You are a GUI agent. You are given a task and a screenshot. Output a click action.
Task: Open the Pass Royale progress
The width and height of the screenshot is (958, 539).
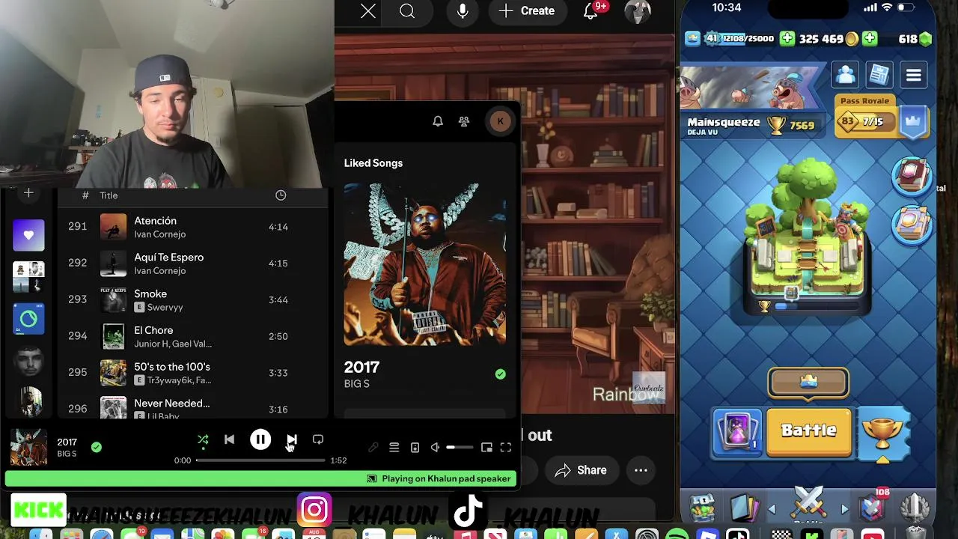[882, 117]
